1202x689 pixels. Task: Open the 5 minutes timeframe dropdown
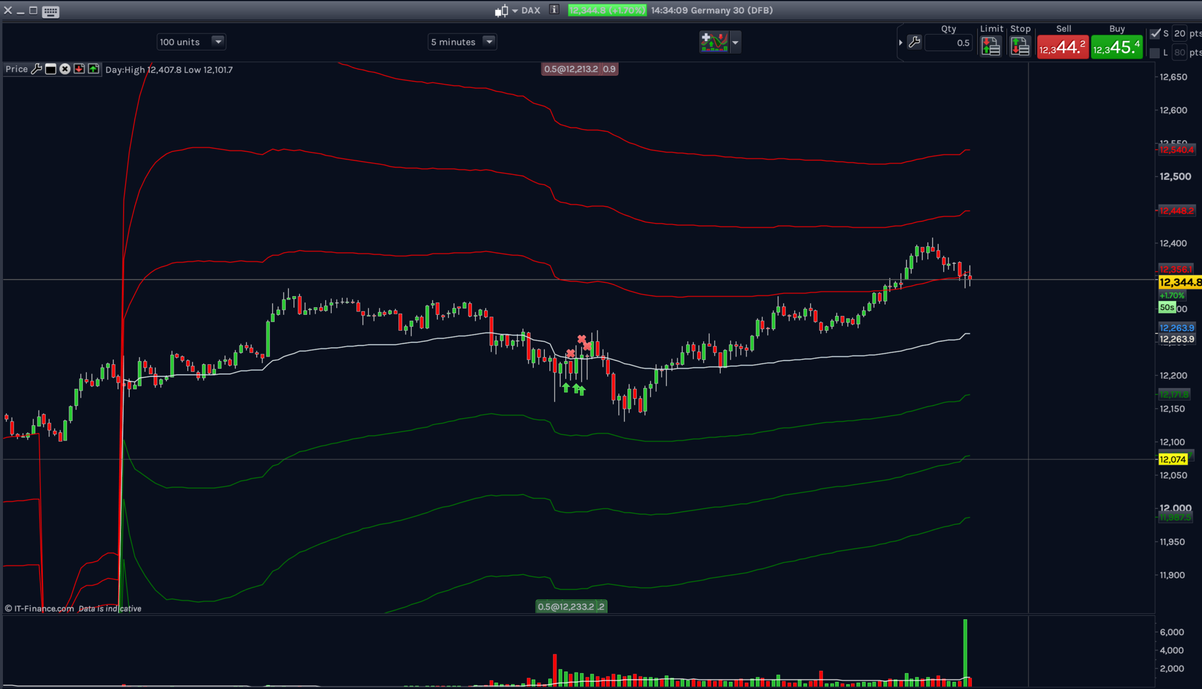click(x=489, y=42)
